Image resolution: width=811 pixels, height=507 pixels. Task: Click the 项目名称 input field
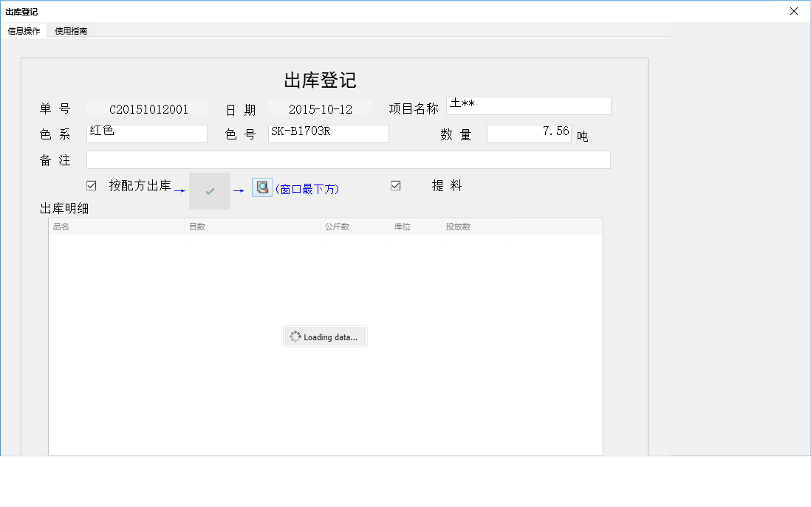point(528,106)
